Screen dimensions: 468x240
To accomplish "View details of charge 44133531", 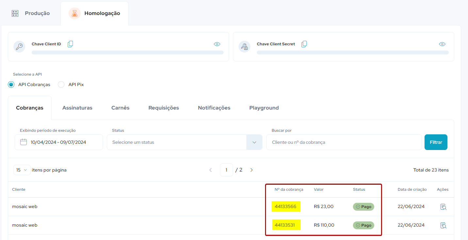I will coord(443,225).
